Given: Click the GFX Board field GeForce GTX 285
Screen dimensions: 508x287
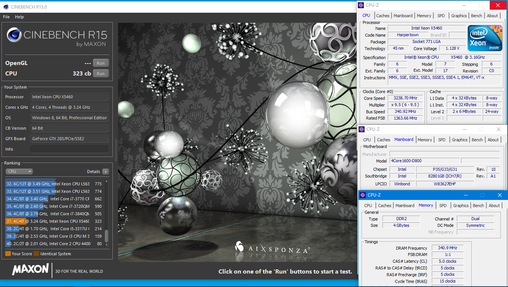Looking at the screenshot, I should tap(69, 139).
